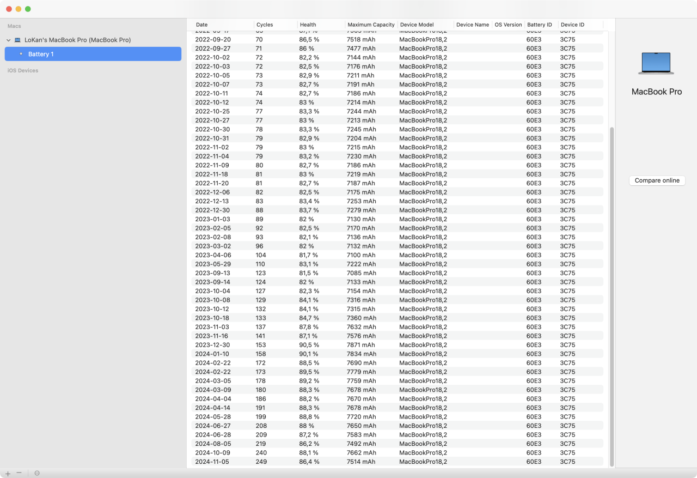The height and width of the screenshot is (478, 697).
Task: Select the row dated 2024-06-27
Action: click(x=398, y=426)
